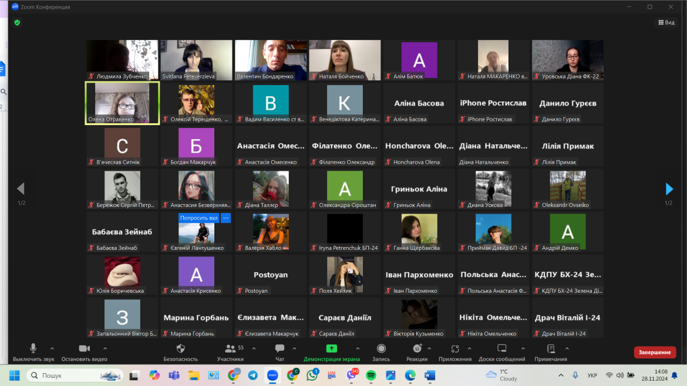Toggle the Запись recording button

click(x=381, y=348)
